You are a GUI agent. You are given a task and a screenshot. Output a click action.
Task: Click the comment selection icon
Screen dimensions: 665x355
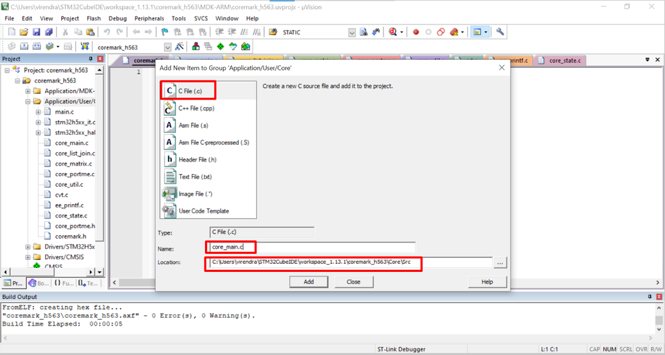244,32
